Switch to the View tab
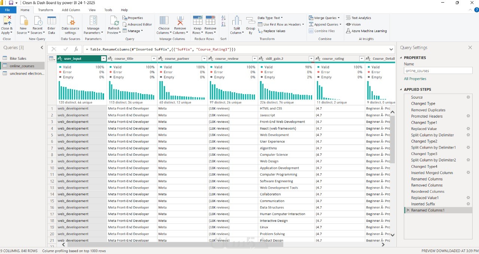 coord(92,10)
